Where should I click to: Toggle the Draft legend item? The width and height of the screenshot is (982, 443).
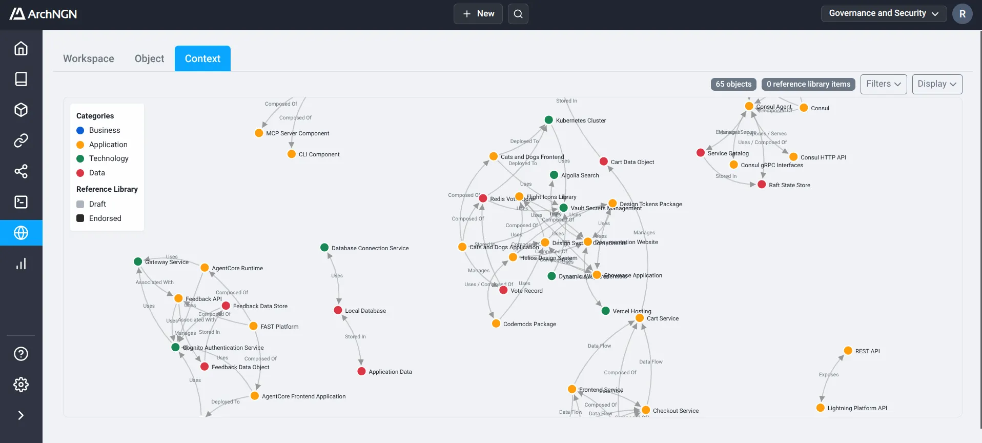[x=91, y=204]
